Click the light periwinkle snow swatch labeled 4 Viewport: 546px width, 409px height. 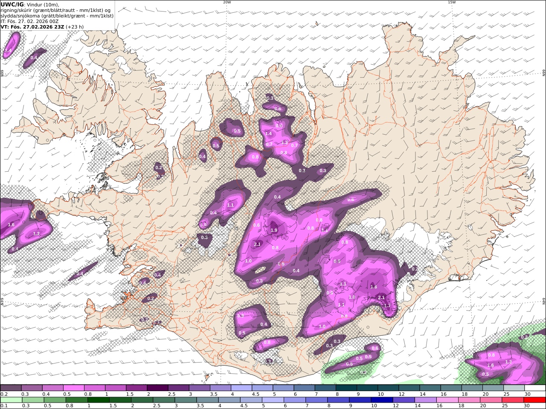pos(241,388)
